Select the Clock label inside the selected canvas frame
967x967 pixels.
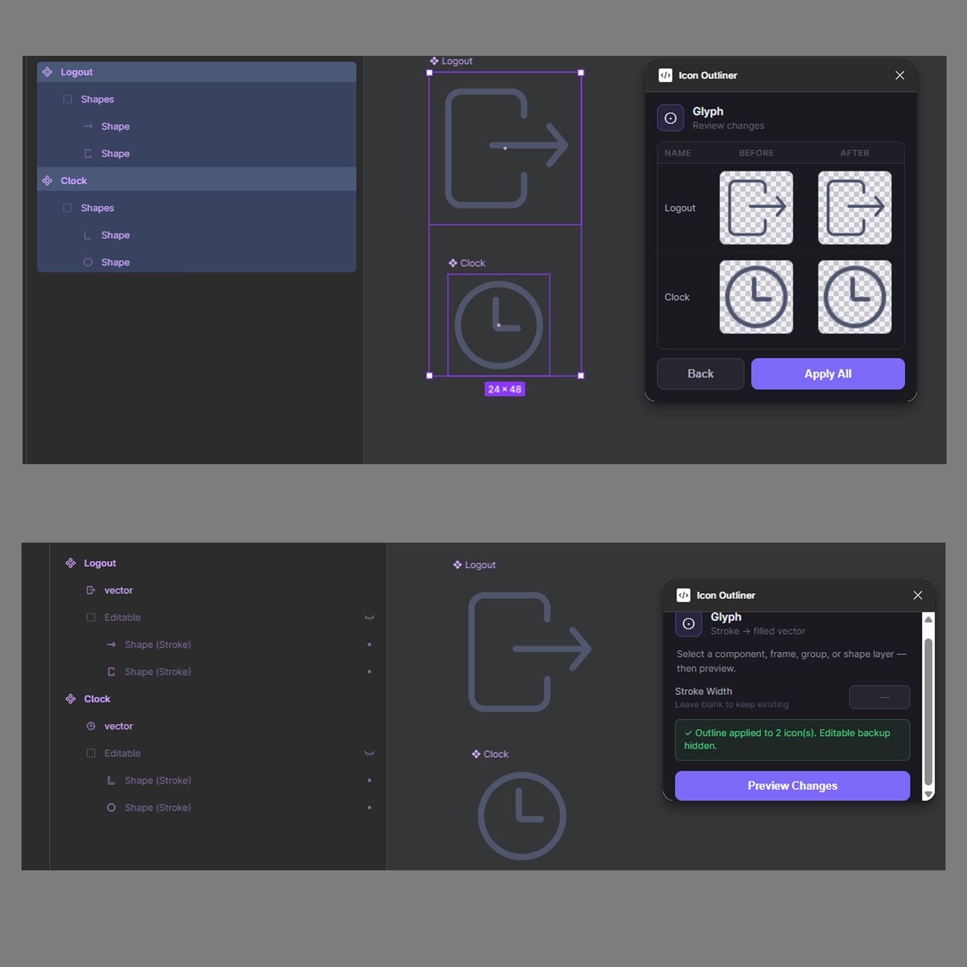pyautogui.click(x=467, y=263)
